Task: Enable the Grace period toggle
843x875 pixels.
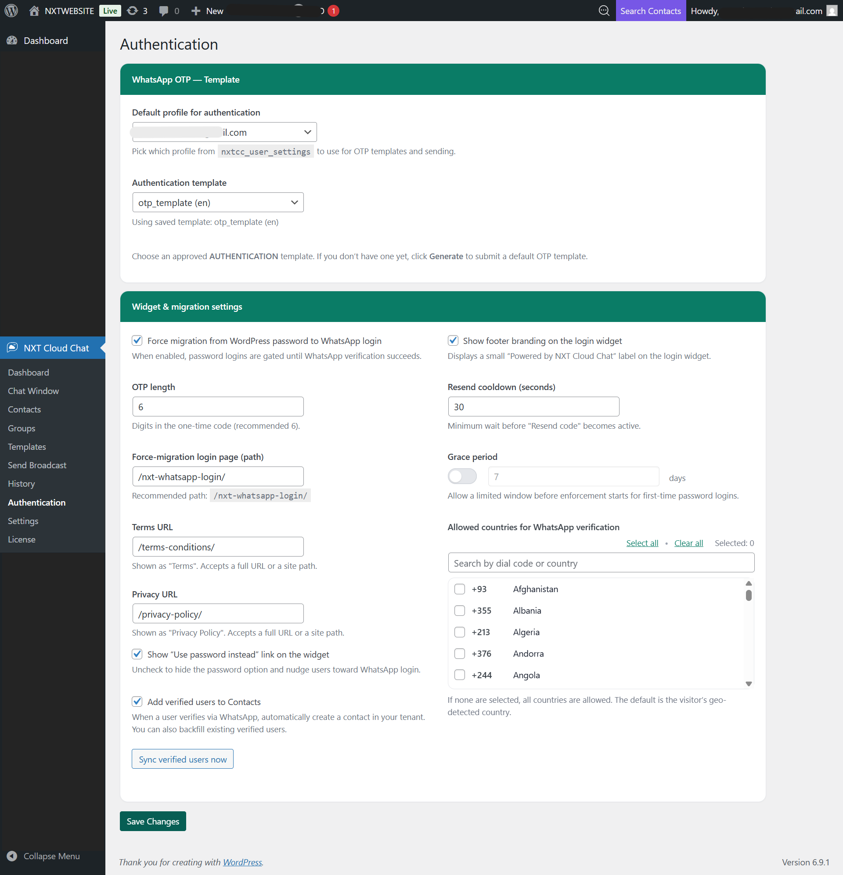Action: [x=462, y=476]
